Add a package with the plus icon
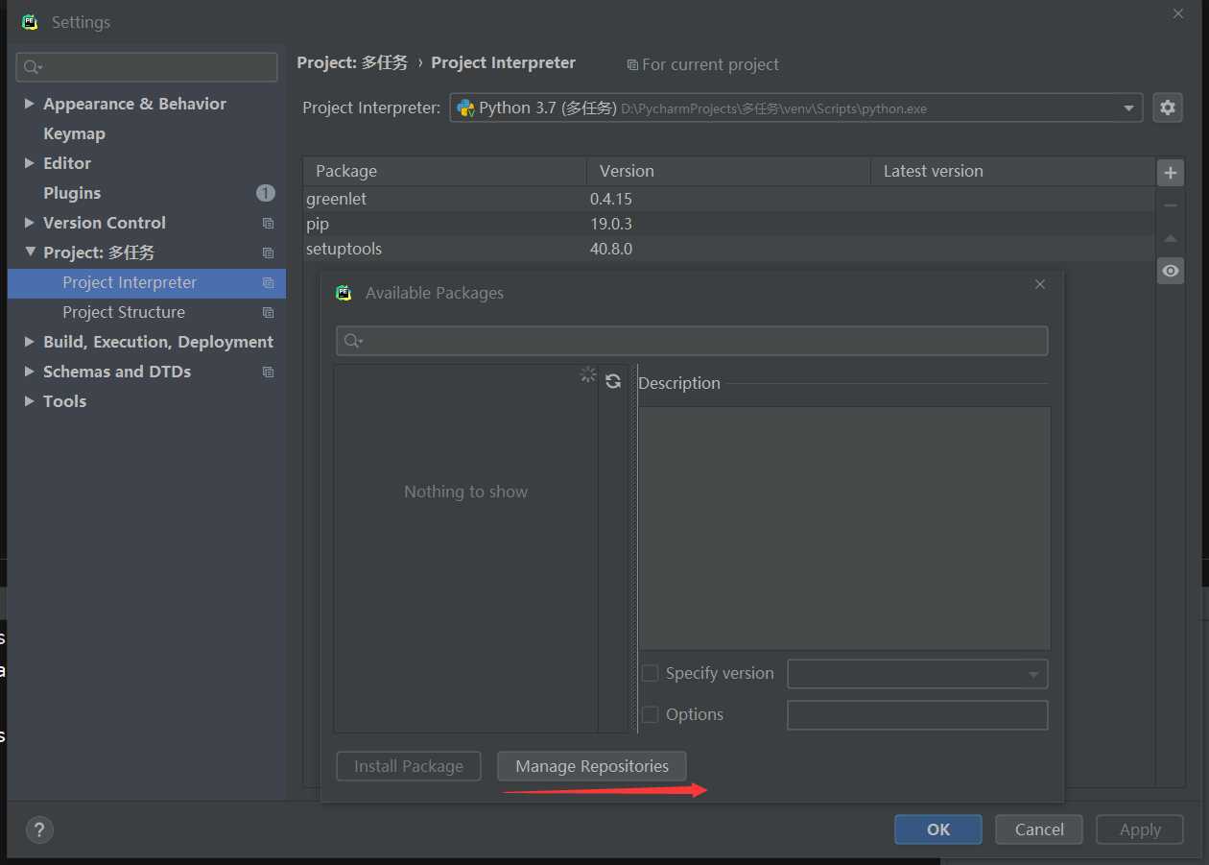 1170,173
